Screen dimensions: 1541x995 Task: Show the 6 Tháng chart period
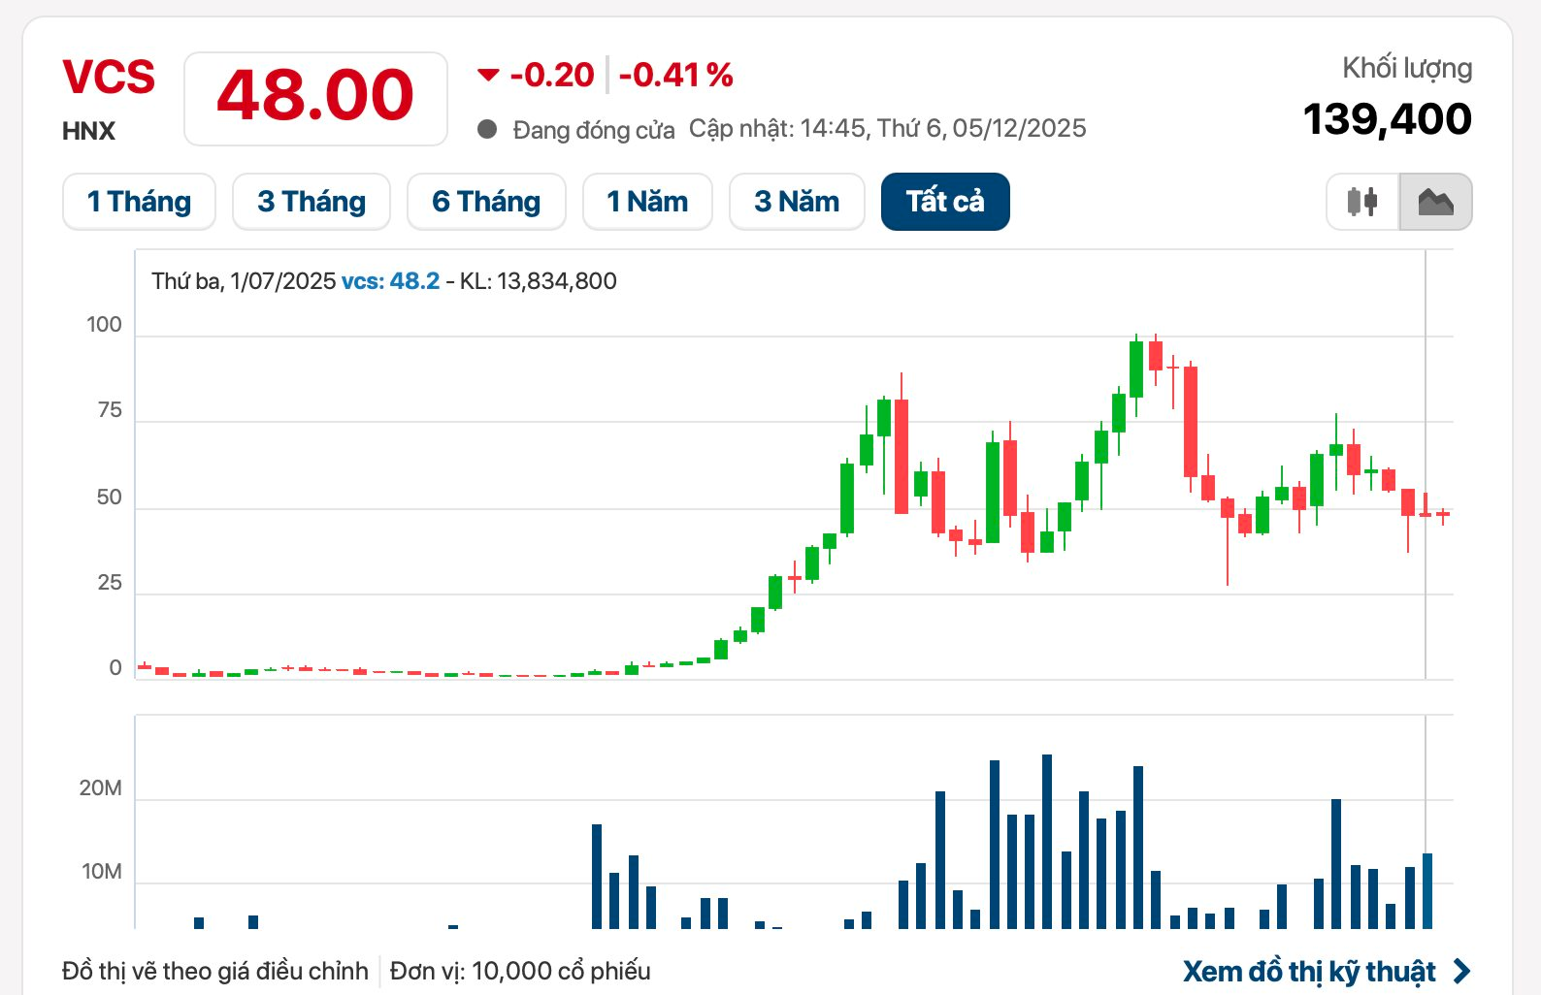click(x=486, y=202)
